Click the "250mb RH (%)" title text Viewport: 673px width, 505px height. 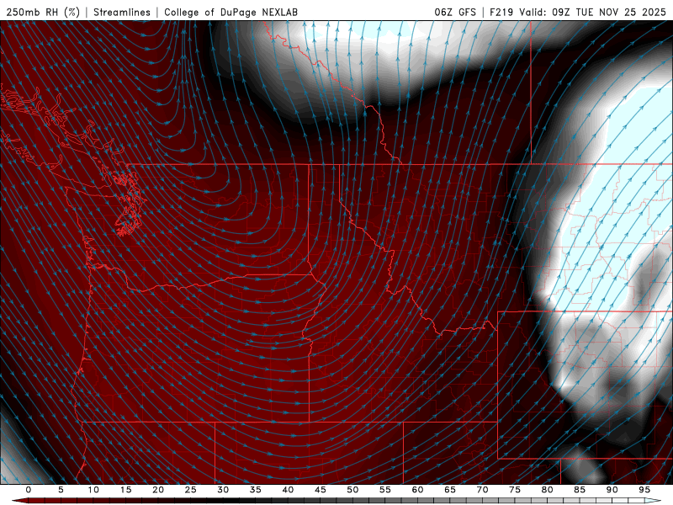click(43, 12)
